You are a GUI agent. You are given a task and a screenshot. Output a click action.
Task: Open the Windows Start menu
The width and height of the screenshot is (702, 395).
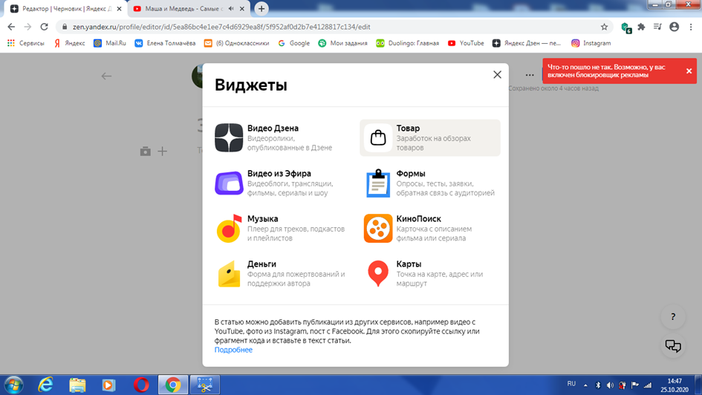tap(13, 385)
